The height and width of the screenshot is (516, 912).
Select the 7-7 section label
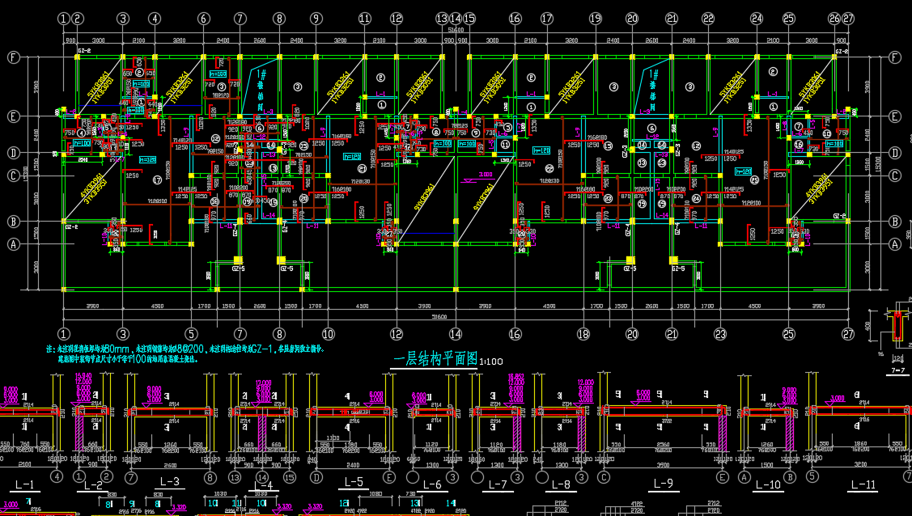[x=898, y=370]
